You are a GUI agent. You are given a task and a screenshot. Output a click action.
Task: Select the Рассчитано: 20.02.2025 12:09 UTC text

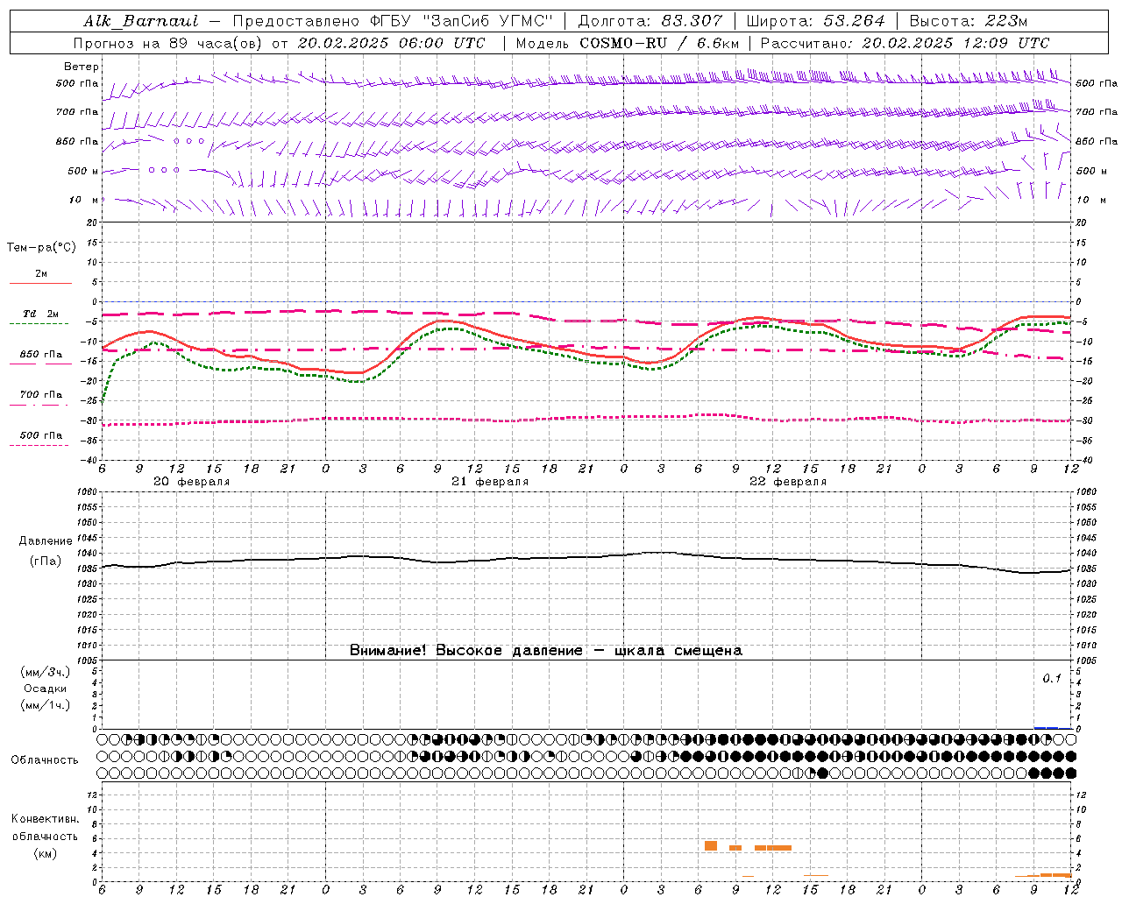(905, 43)
